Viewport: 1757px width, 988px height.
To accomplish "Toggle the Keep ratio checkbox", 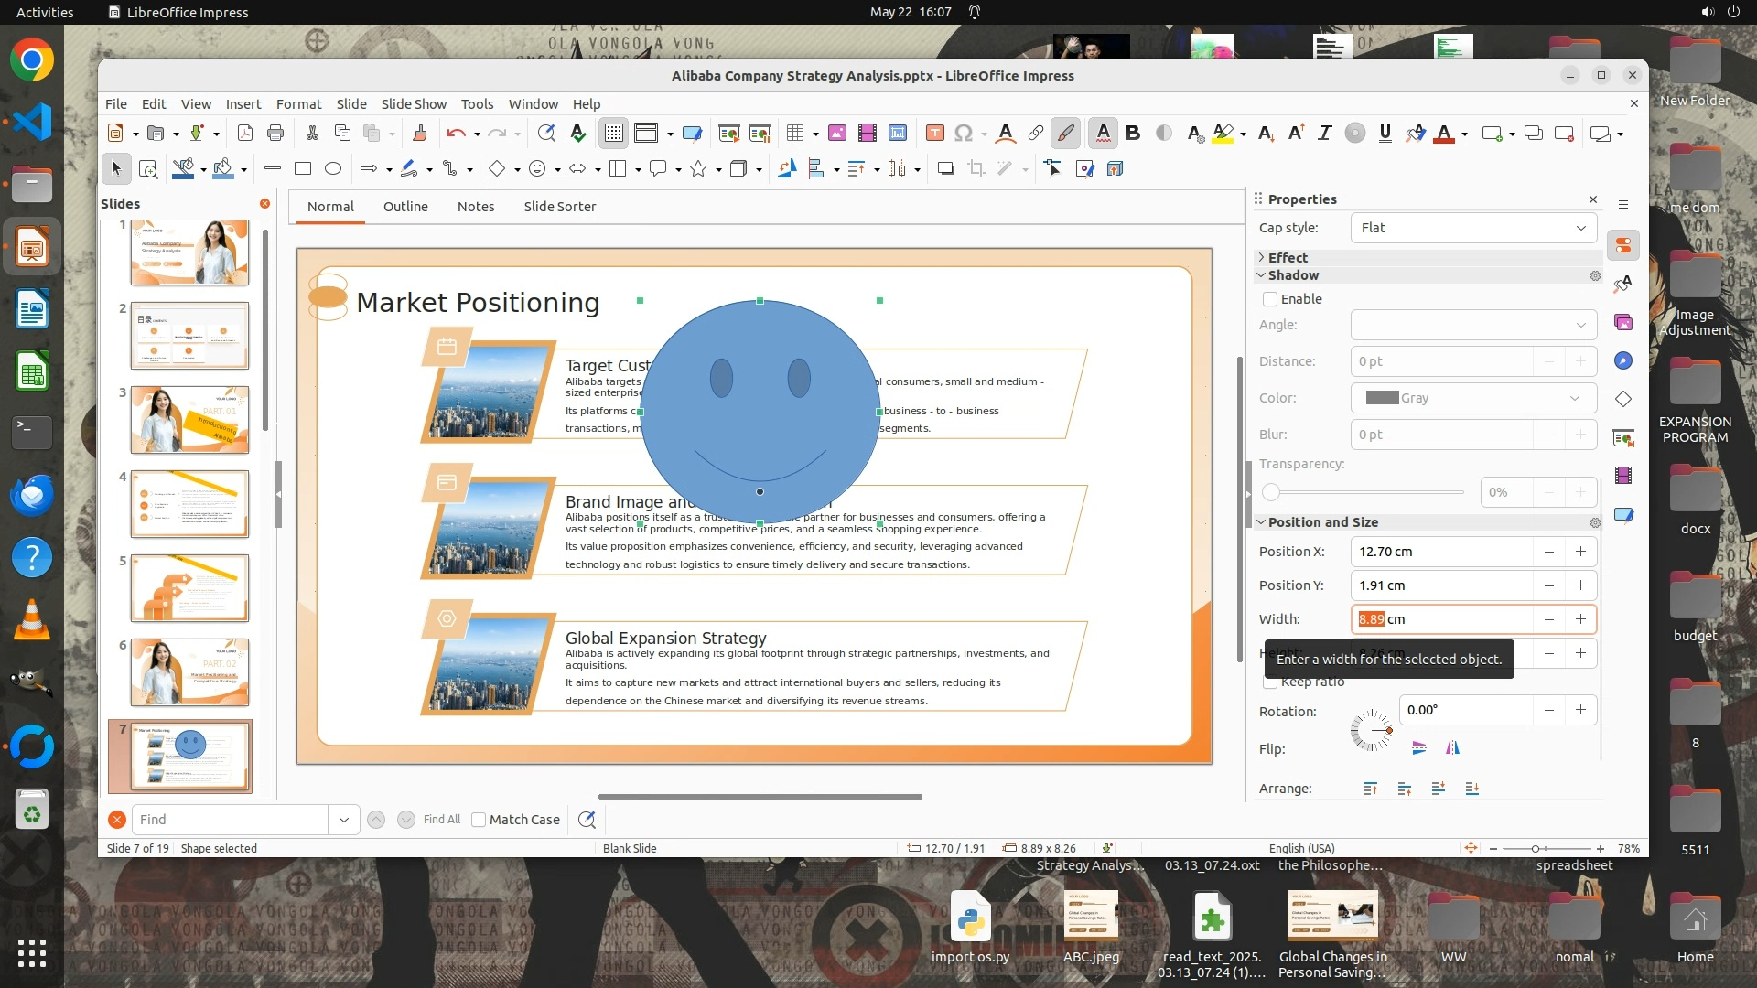I will pyautogui.click(x=1270, y=682).
